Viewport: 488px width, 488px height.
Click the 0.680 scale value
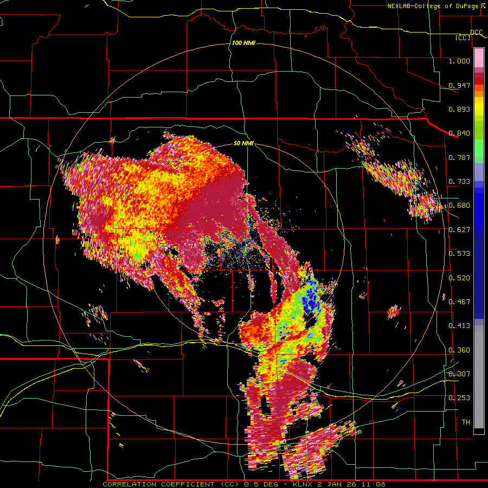(x=459, y=206)
